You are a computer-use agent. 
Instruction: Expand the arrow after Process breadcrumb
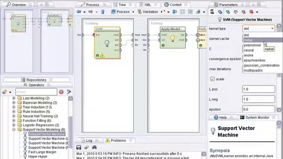tap(133, 12)
